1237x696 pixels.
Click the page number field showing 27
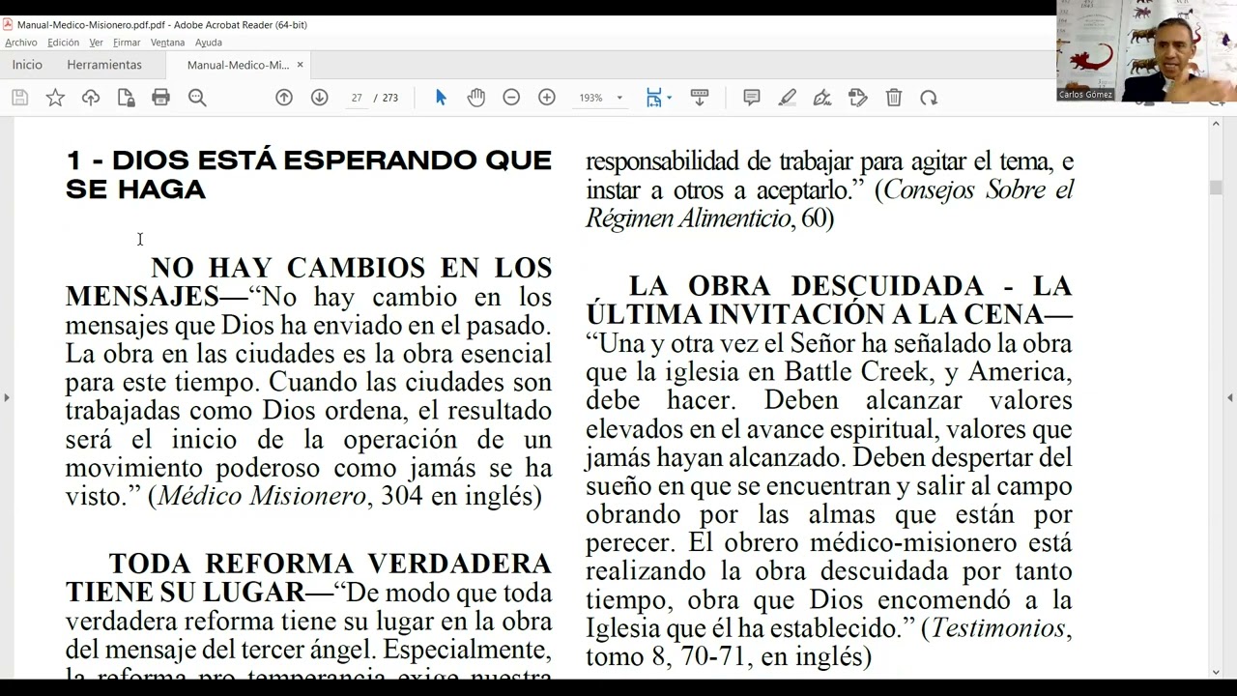pyautogui.click(x=357, y=98)
